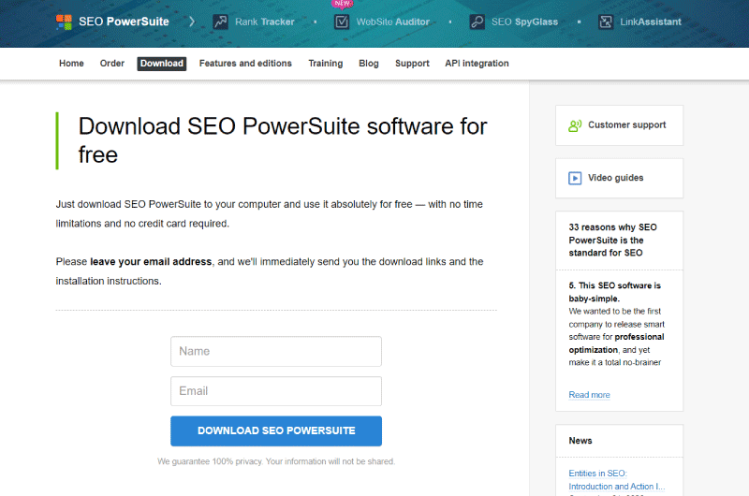Click the News section heading
The width and height of the screenshot is (749, 496).
(x=580, y=441)
